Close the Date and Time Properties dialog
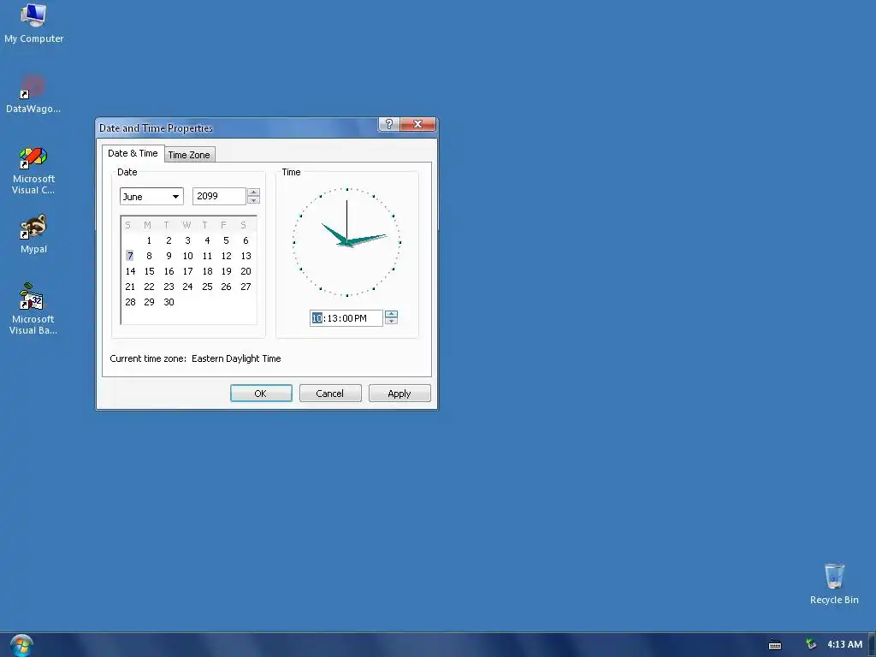876x657 pixels. 417,124
